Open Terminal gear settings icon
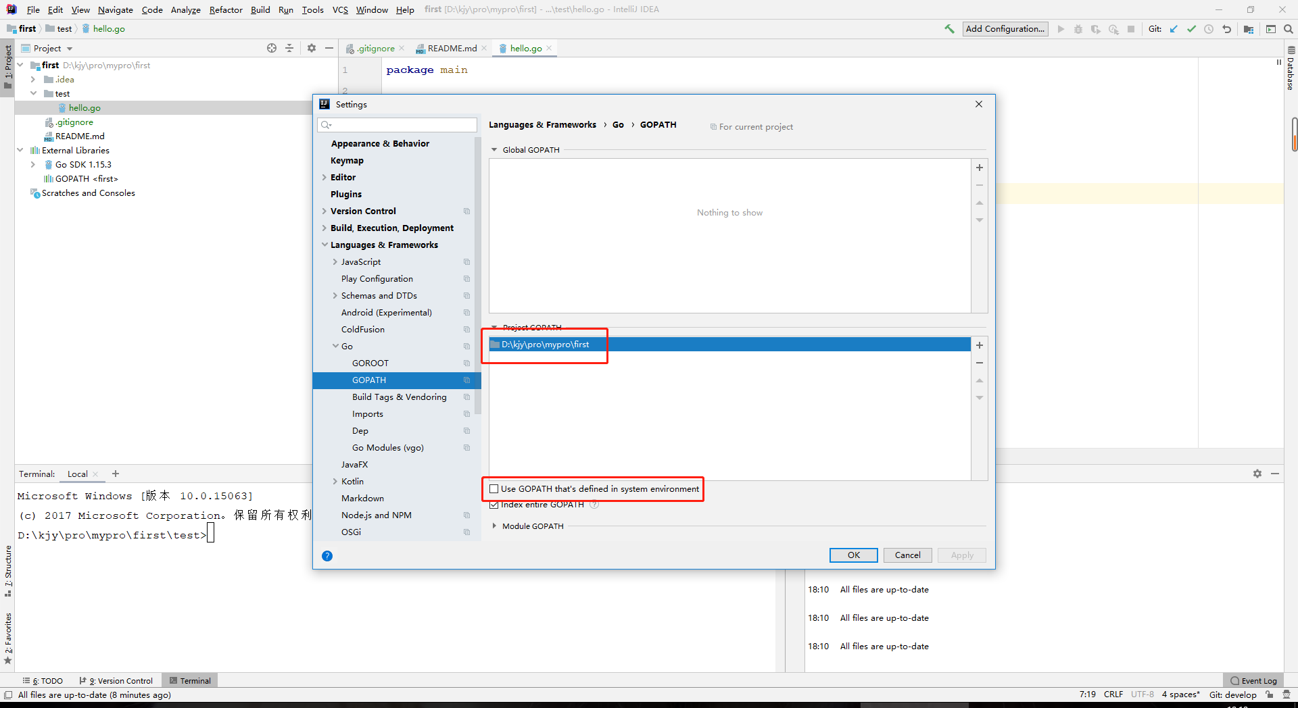 point(1257,474)
